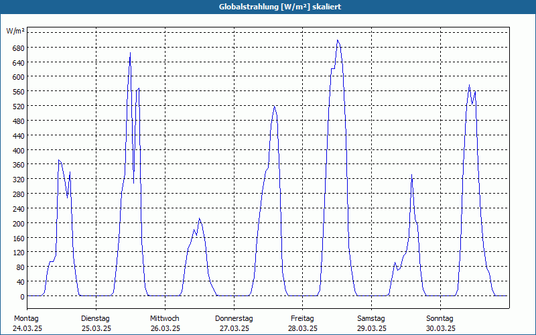Click the 160 y-axis value
Viewport: 536px width, 335px height.
[x=18, y=239]
